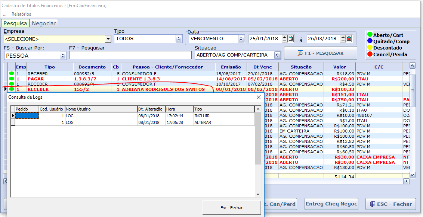Click the green status dot on the PAGAR row

click(x=12, y=79)
